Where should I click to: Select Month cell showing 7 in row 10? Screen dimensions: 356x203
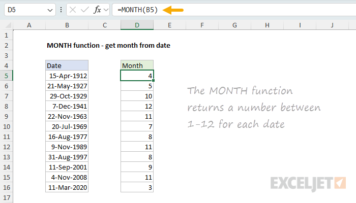coord(137,126)
